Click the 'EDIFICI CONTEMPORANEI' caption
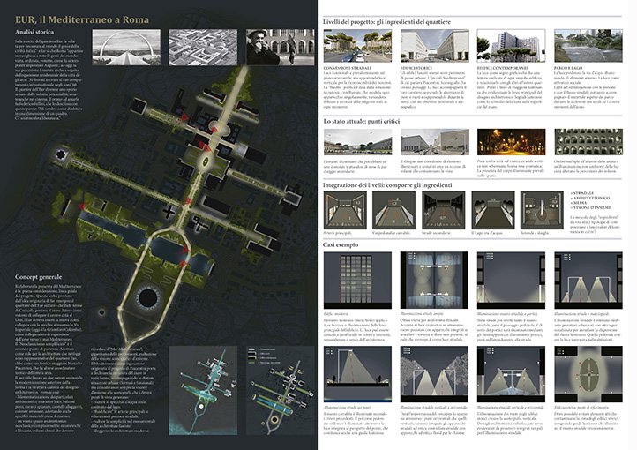This screenshot has width=637, height=450. (x=503, y=68)
